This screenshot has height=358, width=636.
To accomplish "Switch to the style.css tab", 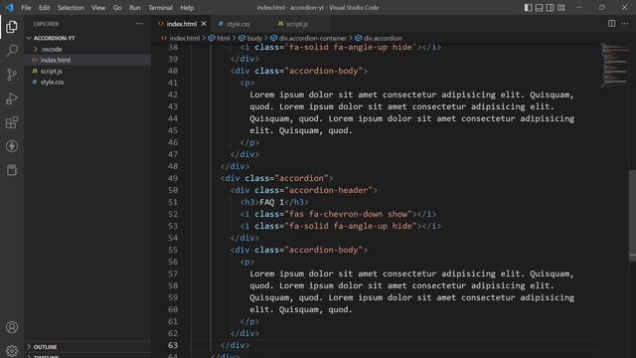I will [x=239, y=24].
